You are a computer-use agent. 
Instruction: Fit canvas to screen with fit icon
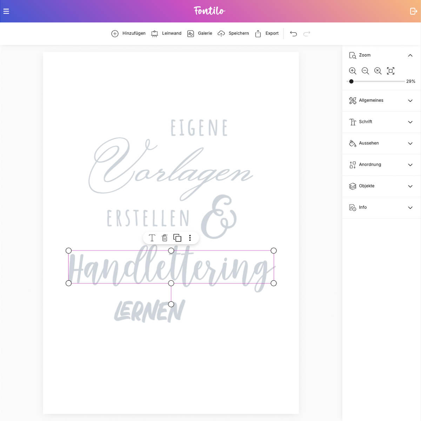click(x=390, y=71)
